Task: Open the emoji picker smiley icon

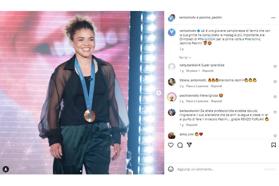Action: [171, 169]
